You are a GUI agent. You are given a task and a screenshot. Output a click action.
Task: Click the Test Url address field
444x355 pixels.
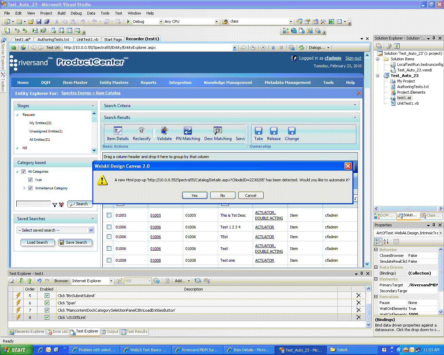click(x=148, y=47)
